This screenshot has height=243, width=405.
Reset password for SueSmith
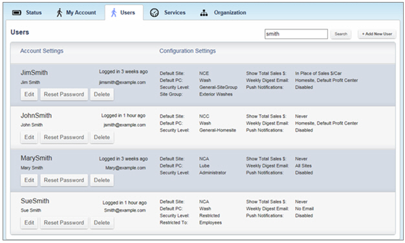click(x=64, y=222)
